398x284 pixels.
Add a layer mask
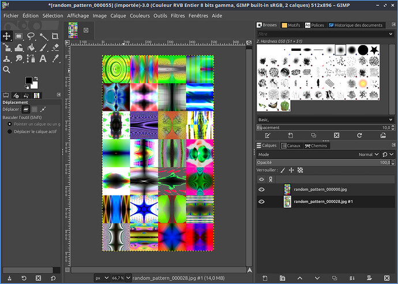[x=369, y=278]
